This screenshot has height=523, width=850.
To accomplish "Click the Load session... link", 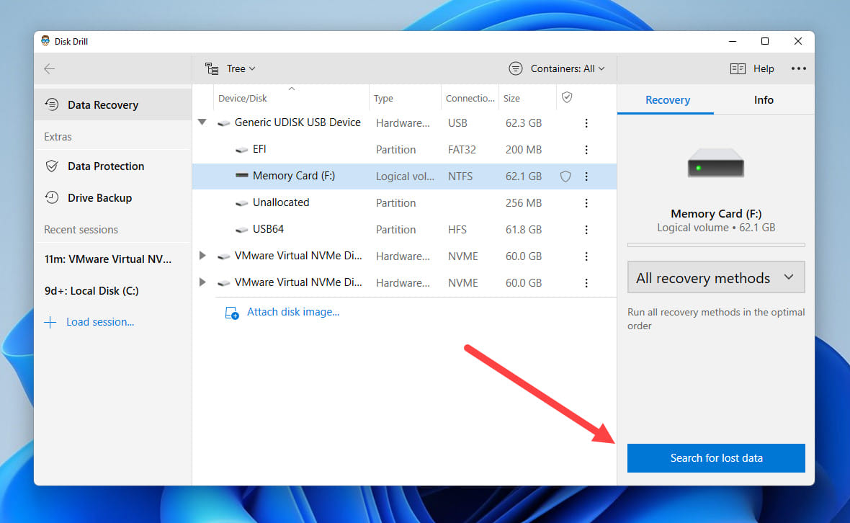I will (x=99, y=322).
